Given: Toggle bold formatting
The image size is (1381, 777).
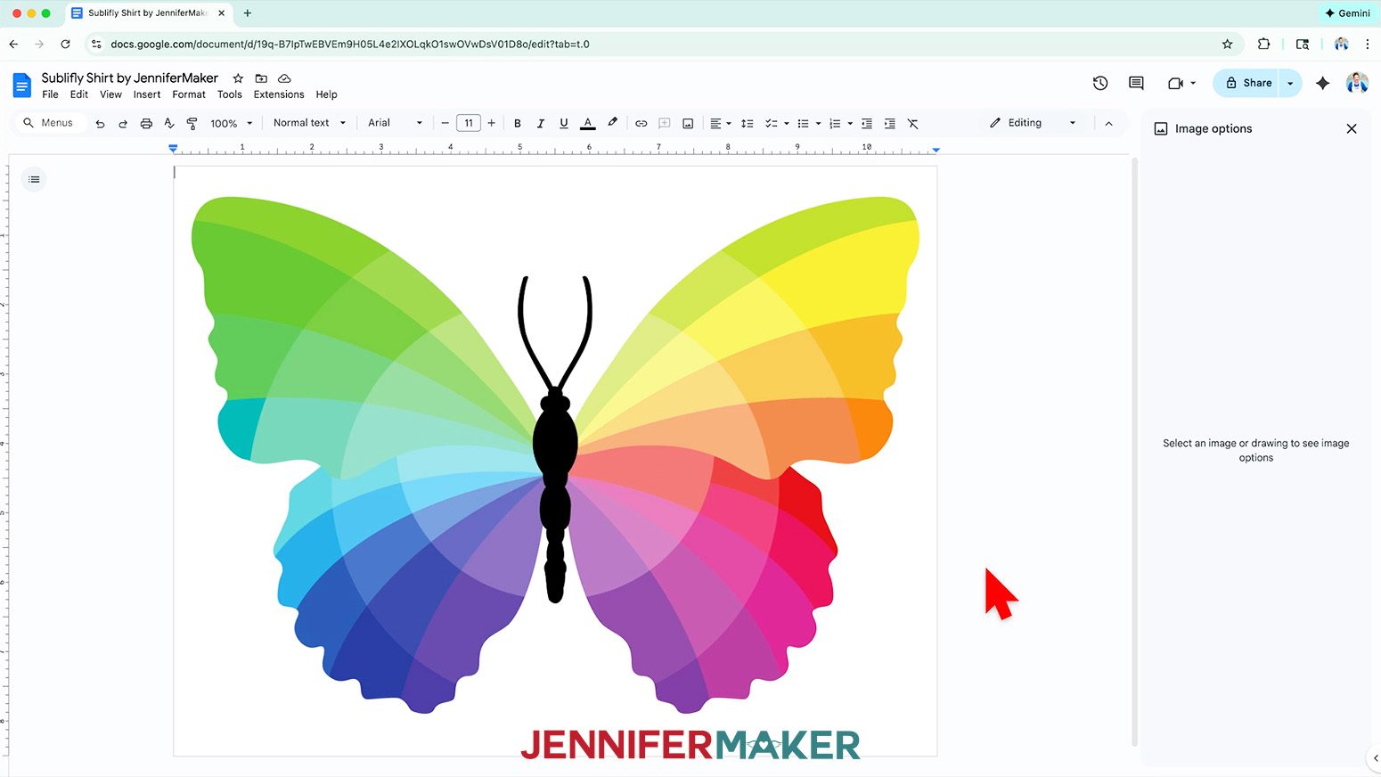Looking at the screenshot, I should pyautogui.click(x=518, y=124).
